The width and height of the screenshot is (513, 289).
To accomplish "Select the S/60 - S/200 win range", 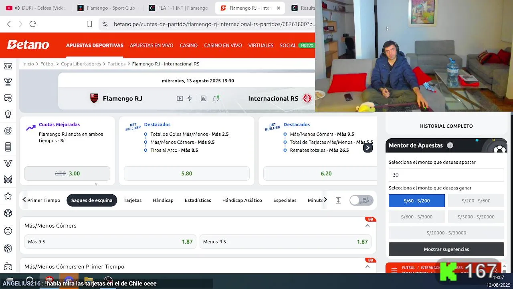I will [417, 201].
